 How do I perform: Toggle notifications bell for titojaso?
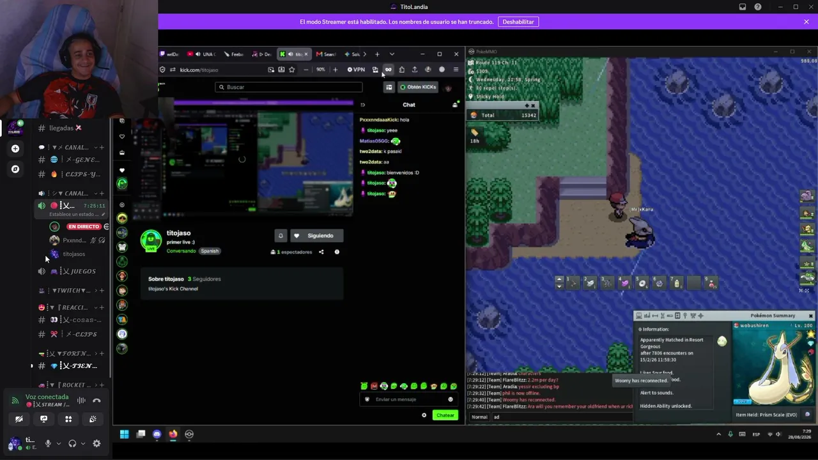pos(280,236)
